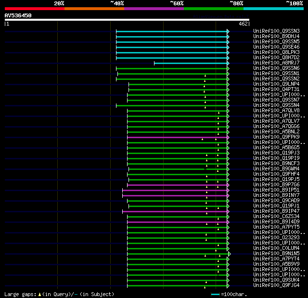This screenshot has width=308, height=298.
Task: Select the AV536450 query name
Action: coord(18,15)
